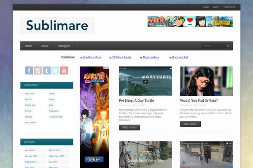The image size is (253, 168).
Task: Open post title Would You Fail Or Pass?
Action: (x=199, y=100)
